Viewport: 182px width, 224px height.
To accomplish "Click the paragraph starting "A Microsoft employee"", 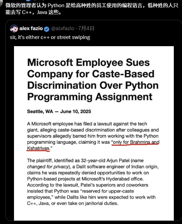I will coord(93,136).
